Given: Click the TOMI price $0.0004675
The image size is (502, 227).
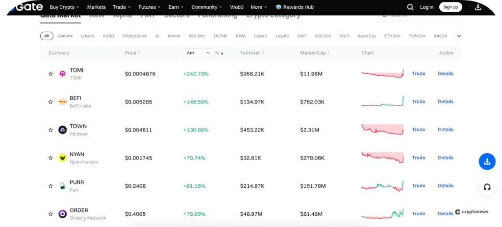Looking at the screenshot, I should point(140,74).
